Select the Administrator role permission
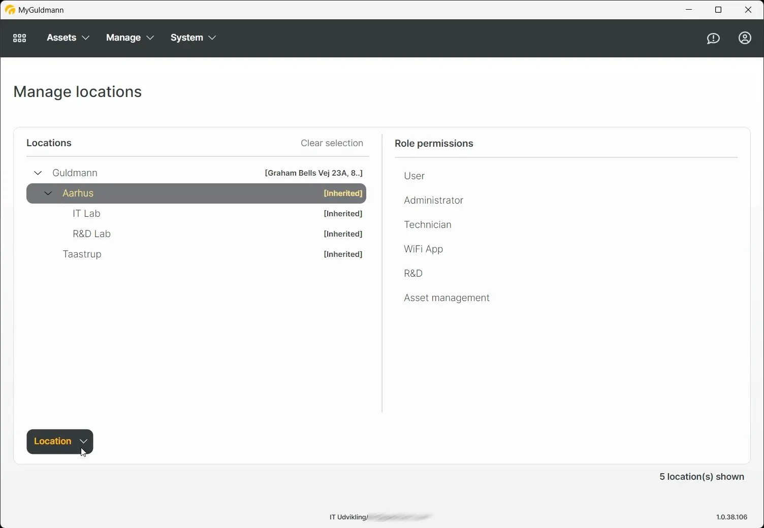Viewport: 764px width, 528px height. pos(433,200)
